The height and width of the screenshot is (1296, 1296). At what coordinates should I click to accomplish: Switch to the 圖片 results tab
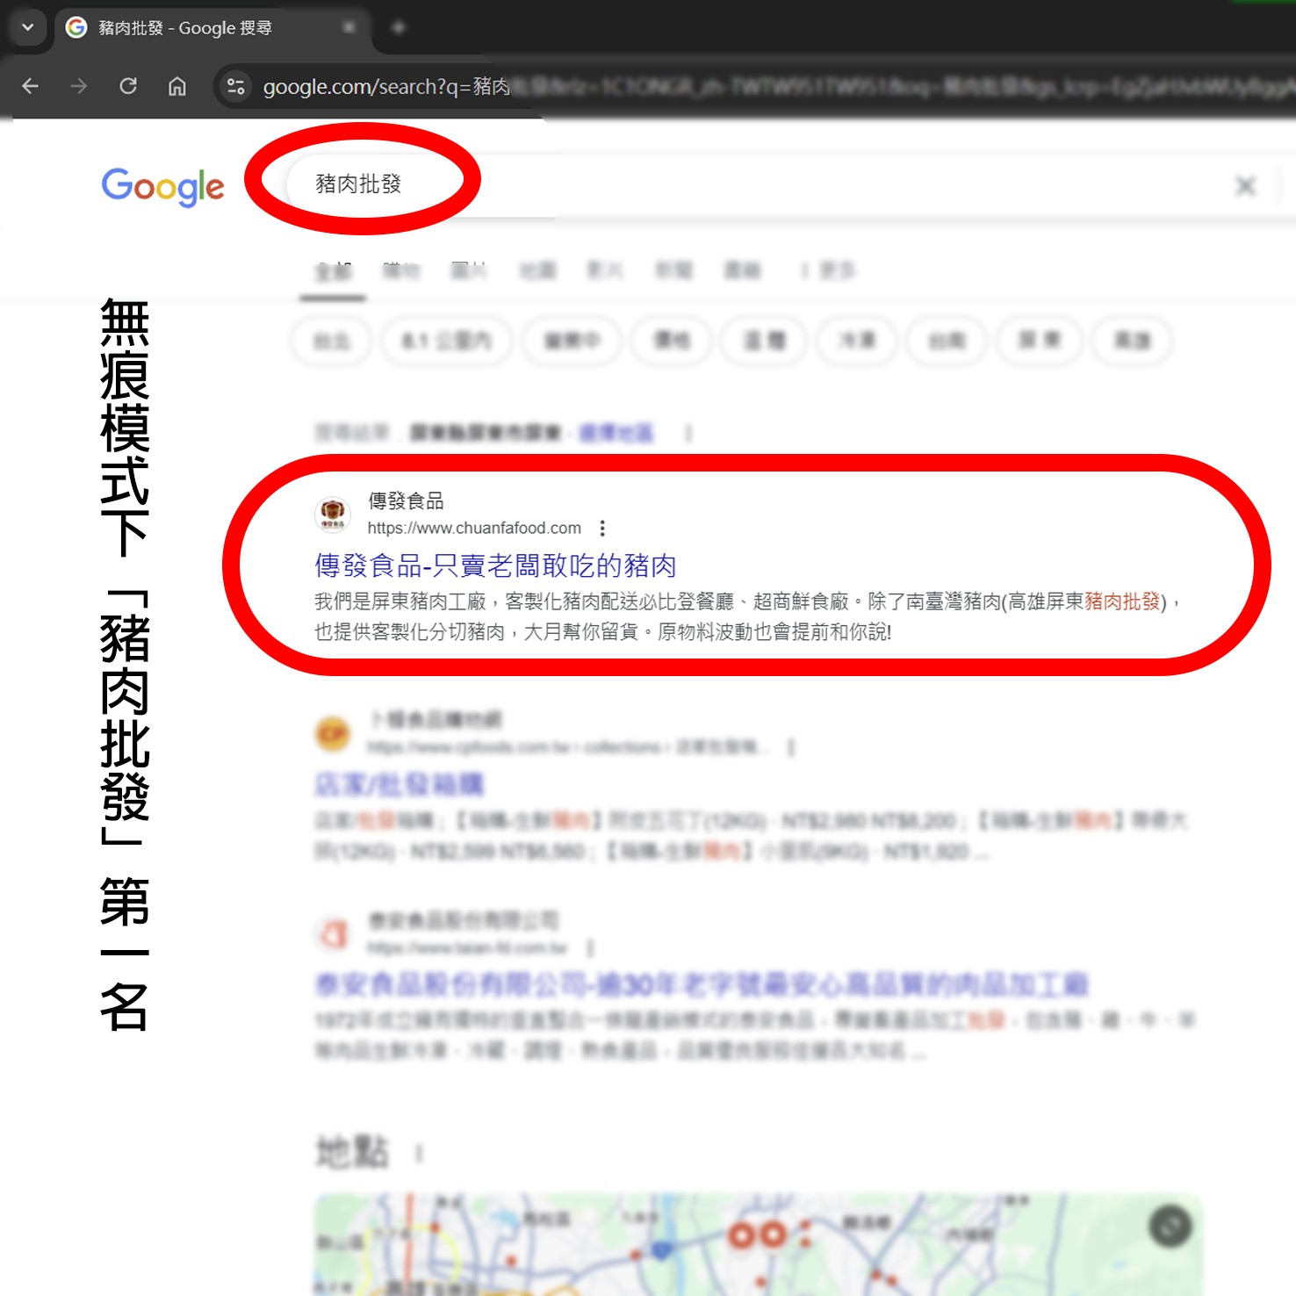tap(469, 270)
